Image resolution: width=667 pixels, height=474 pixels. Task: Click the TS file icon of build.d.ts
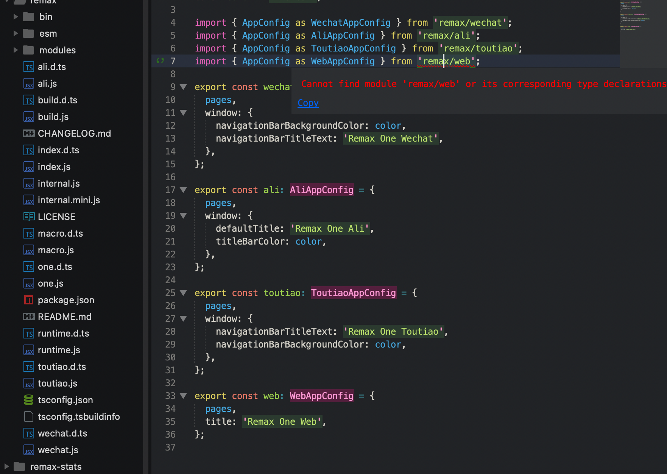tap(29, 100)
